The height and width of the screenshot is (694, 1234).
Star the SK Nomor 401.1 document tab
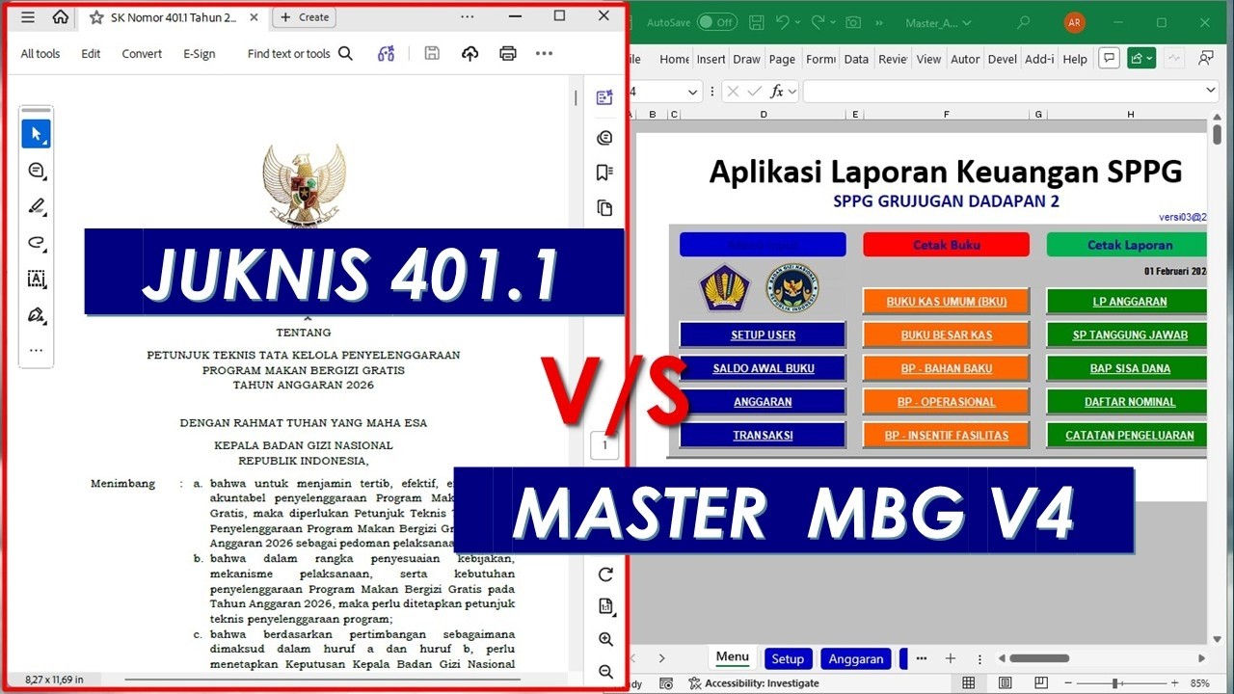(x=96, y=17)
